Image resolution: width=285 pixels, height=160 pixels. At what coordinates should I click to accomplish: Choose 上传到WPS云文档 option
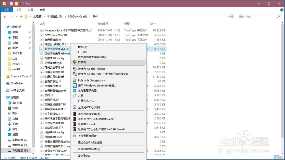pyautogui.click(x=108, y=107)
